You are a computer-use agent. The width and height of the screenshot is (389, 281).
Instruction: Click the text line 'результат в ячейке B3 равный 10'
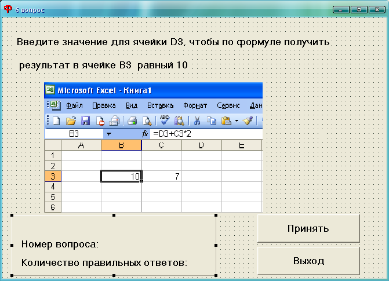103,65
